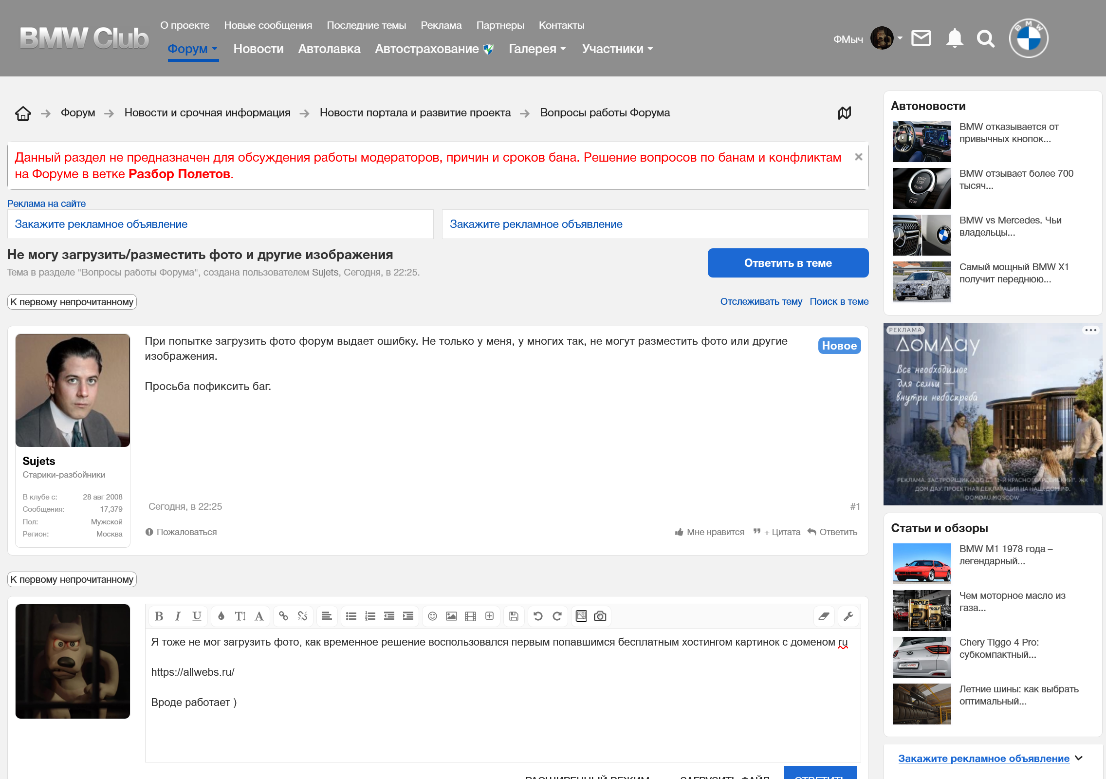Click into the reply text area
This screenshot has width=1106, height=779.
click(503, 695)
